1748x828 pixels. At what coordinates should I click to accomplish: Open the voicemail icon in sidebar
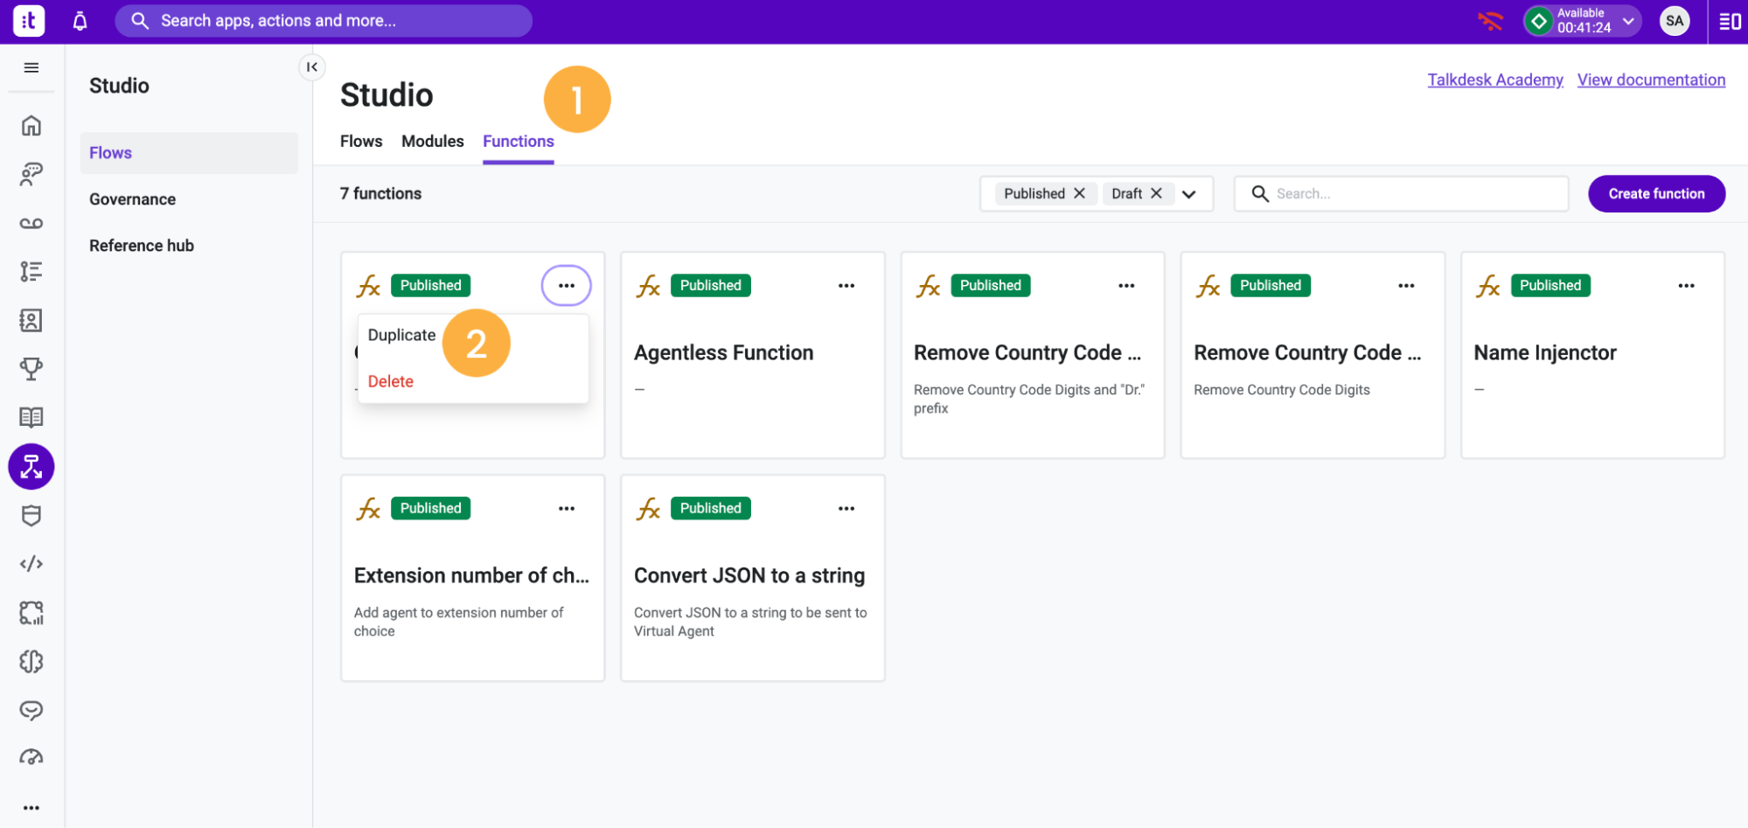coord(31,224)
